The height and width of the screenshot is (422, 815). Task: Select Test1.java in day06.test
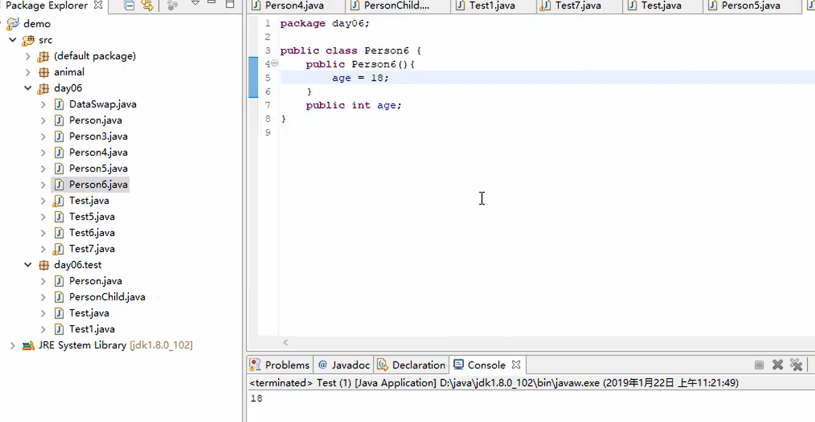pos(92,329)
